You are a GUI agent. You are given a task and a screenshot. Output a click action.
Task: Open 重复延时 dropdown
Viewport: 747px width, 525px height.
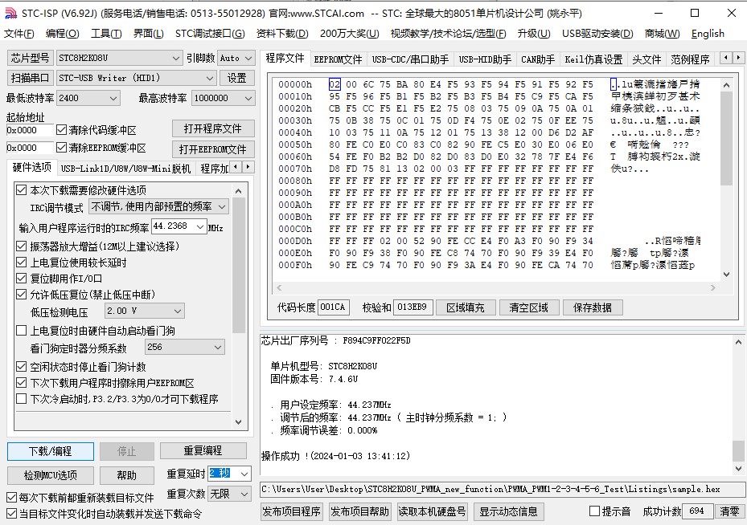tap(244, 474)
